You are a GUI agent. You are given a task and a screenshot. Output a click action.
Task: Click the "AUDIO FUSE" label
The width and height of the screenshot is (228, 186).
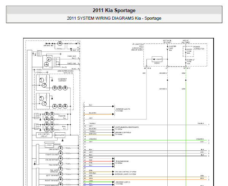189,51
